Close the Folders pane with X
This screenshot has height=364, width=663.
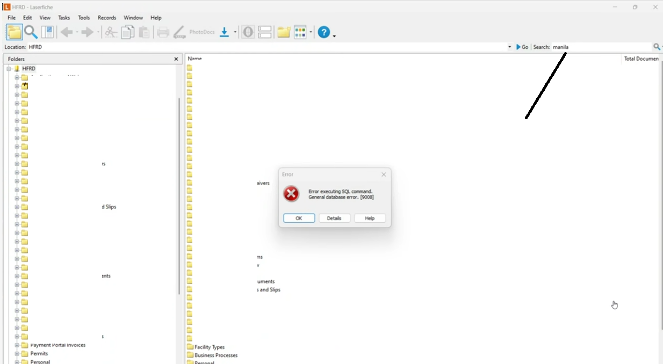[x=176, y=59]
